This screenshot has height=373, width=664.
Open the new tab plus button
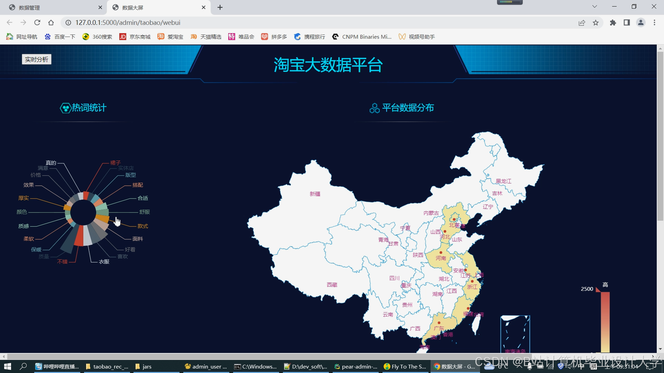pos(220,8)
